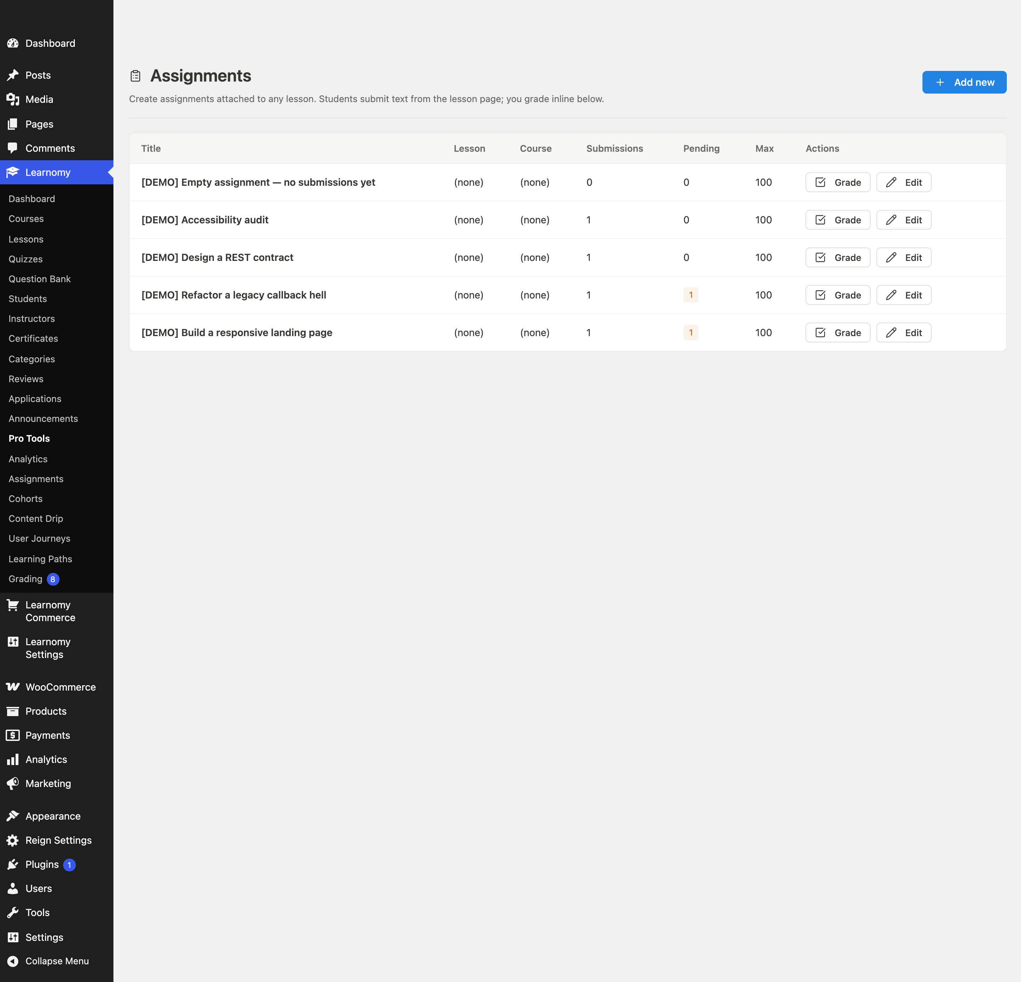Click the WordPress Settings sliders icon
This screenshot has height=982, width=1021.
(x=13, y=937)
